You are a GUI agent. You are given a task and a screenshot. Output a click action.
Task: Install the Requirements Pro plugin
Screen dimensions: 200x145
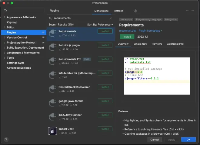pos(105,59)
